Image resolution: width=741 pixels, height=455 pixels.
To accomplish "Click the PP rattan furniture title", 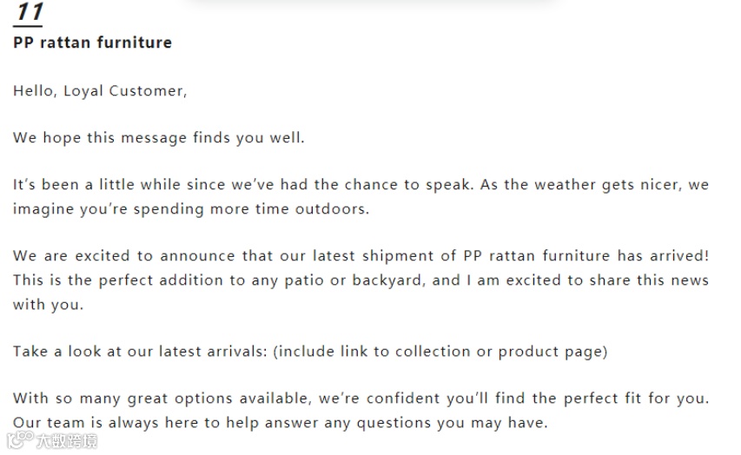I will point(93,43).
